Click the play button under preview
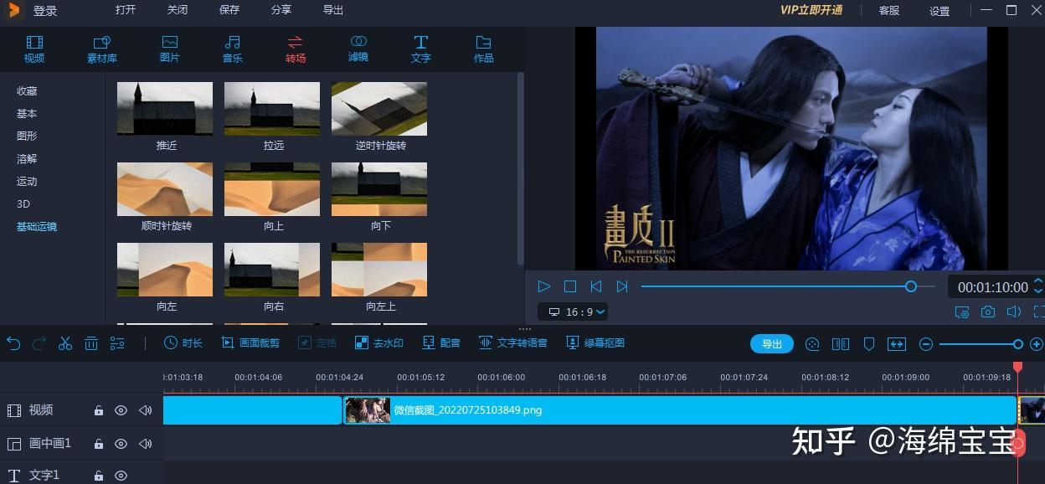Viewport: 1045px width, 484px height. tap(544, 286)
